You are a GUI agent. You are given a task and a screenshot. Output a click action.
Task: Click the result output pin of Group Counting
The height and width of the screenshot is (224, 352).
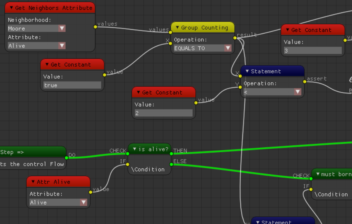(x=235, y=38)
